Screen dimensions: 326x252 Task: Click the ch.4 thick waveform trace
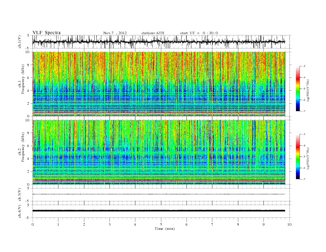point(158,211)
